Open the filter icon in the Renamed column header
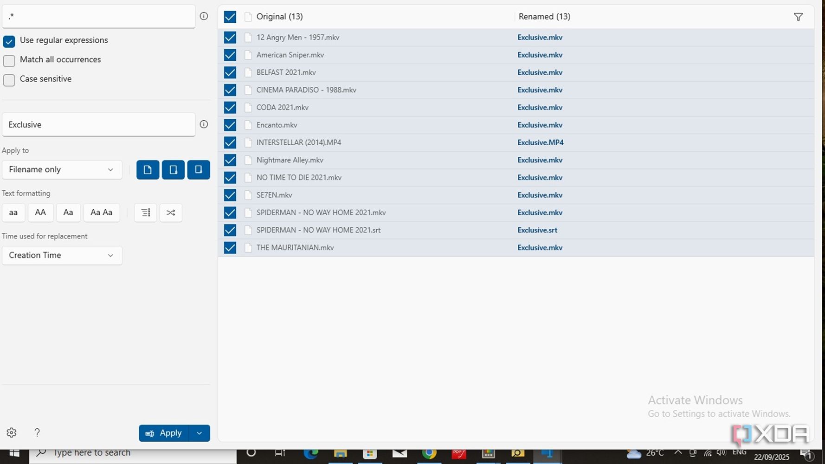Viewport: 825px width, 464px height. (x=798, y=17)
